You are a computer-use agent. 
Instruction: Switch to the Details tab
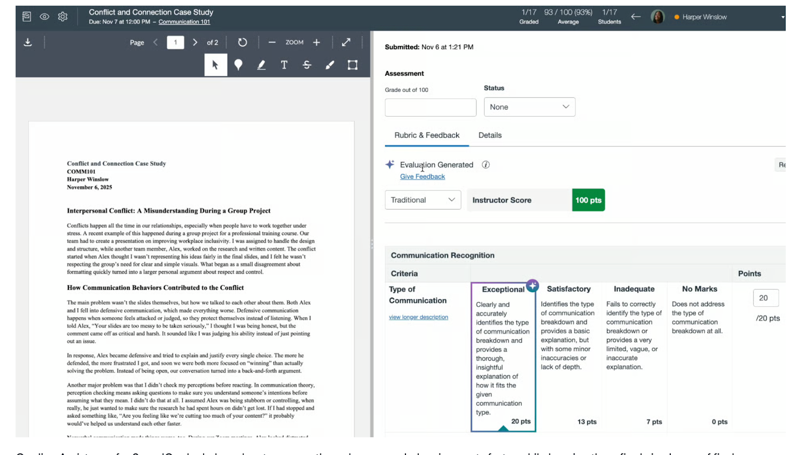(490, 135)
